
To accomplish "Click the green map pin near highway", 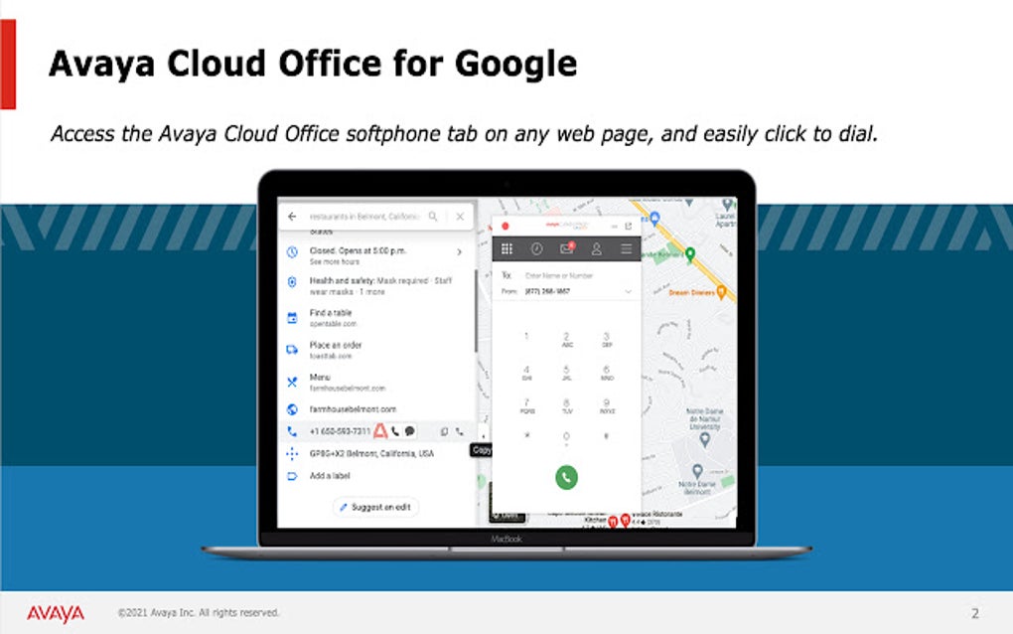I will pos(690,254).
